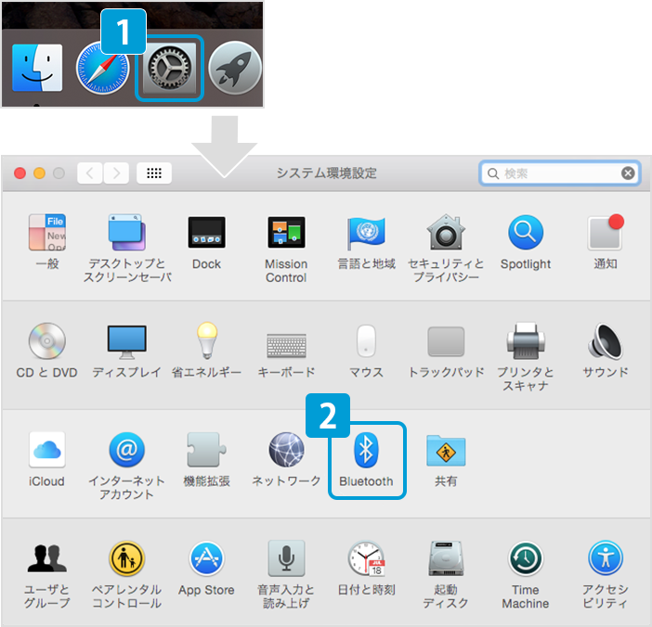The height and width of the screenshot is (627, 652).
Task: Open System Preferences gear in Dock
Action: pos(169,68)
